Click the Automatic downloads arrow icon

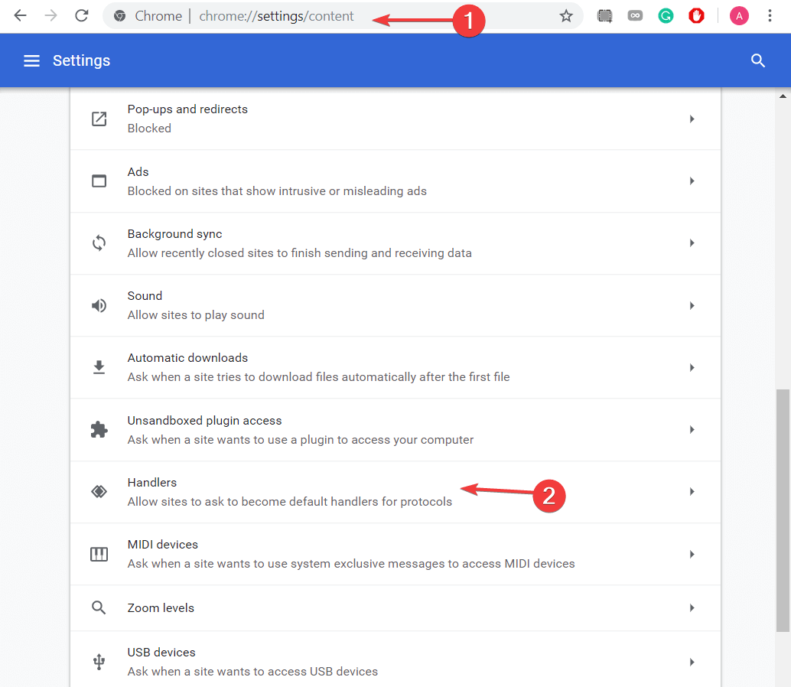point(99,367)
